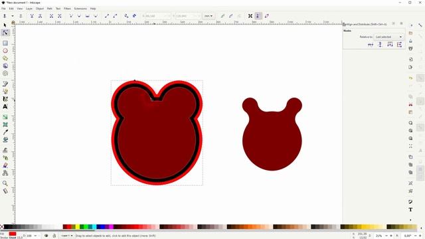Open the View menu

point(20,9)
